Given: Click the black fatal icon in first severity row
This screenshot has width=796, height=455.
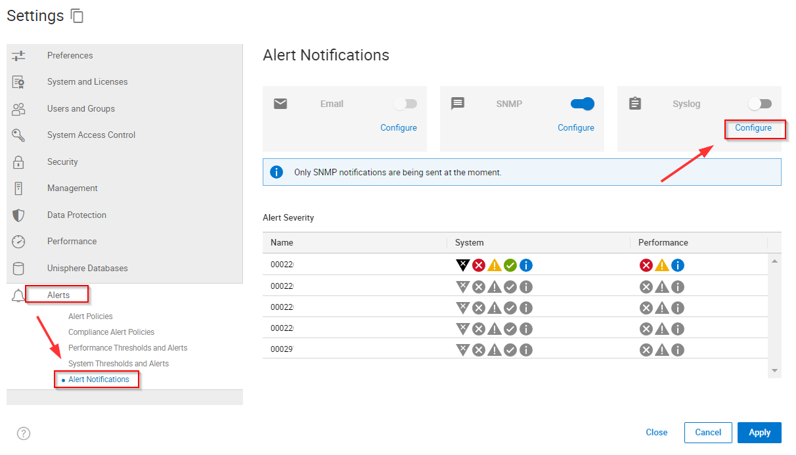Looking at the screenshot, I should (x=463, y=265).
